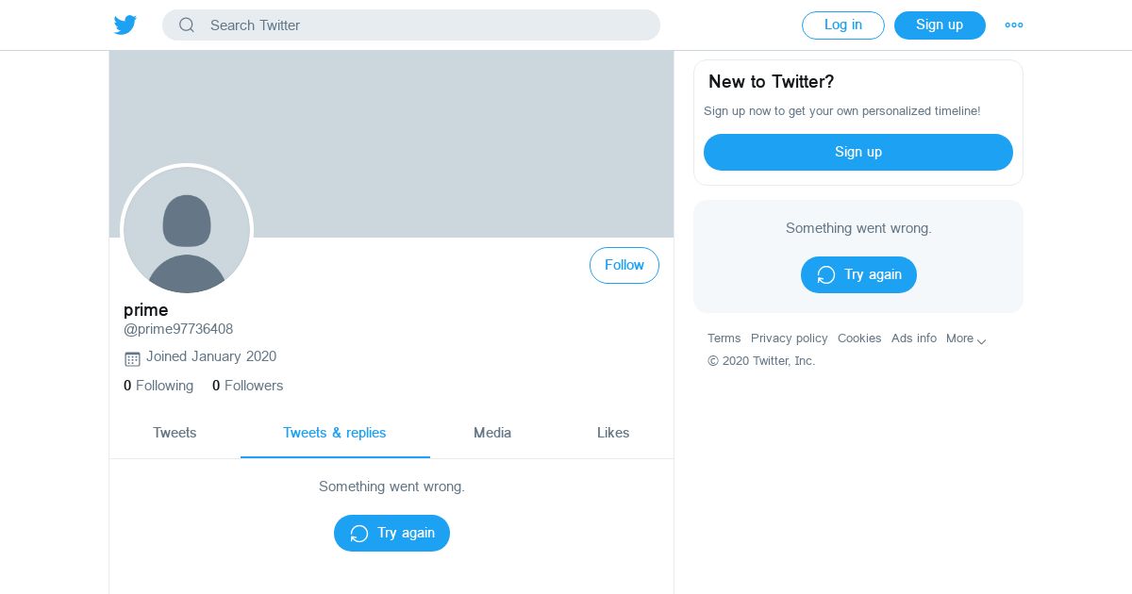Open the Privacy policy link
The height and width of the screenshot is (594, 1132).
tap(789, 338)
